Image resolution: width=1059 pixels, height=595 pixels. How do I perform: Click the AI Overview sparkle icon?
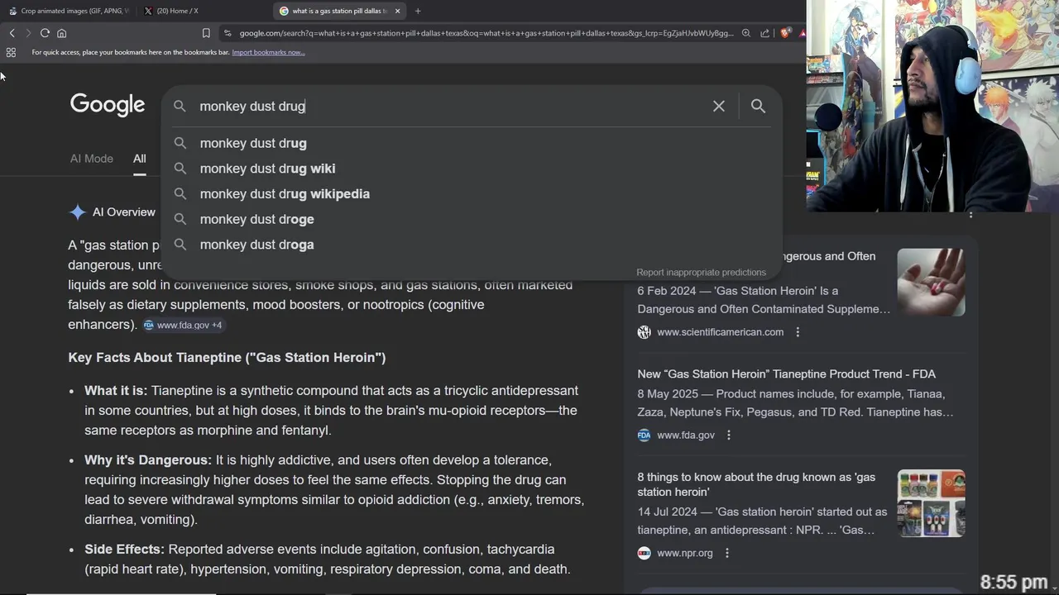pos(77,212)
